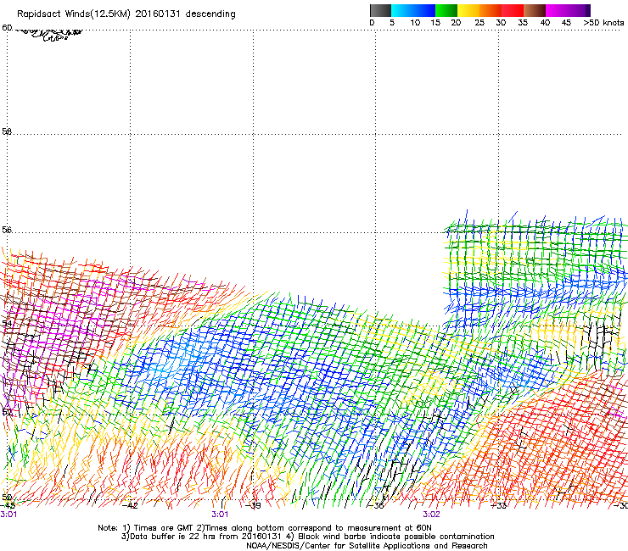Click the coastline outline at top left
The height and width of the screenshot is (551, 628).
coord(48,35)
